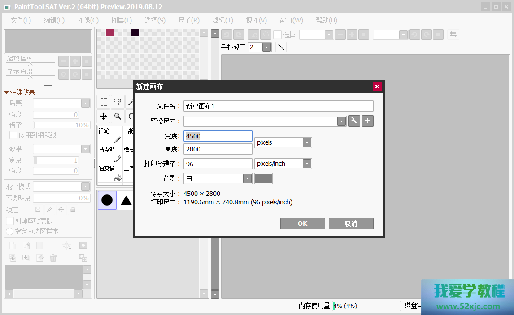The image size is (514, 315).
Task: Click the wrench icon beside preset size
Action: 354,121
